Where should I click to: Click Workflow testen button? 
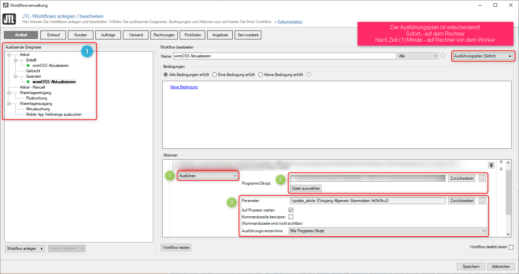point(176,248)
